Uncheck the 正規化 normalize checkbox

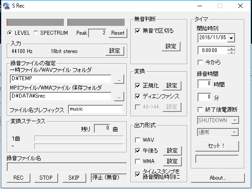pos(138,86)
